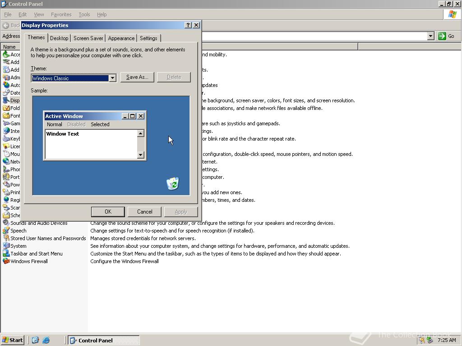Click the Display icon in list
This screenshot has width=462, height=346.
click(6, 100)
